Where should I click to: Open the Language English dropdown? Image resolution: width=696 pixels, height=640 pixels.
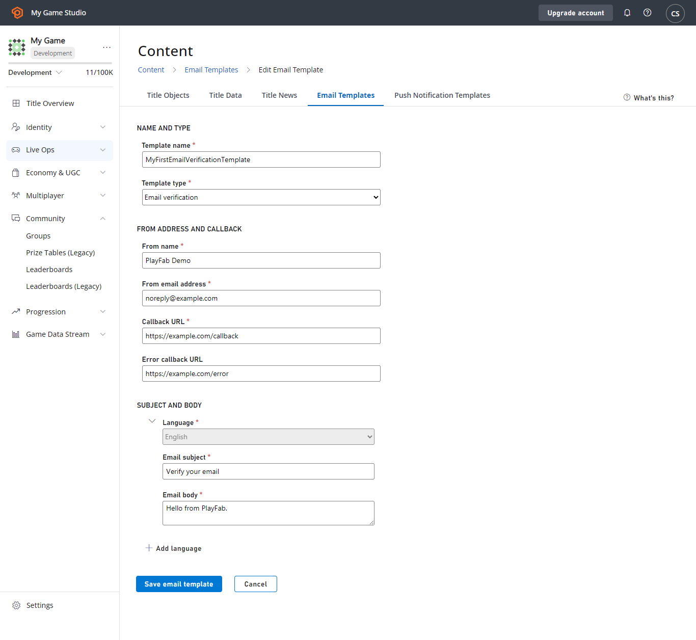[269, 437]
